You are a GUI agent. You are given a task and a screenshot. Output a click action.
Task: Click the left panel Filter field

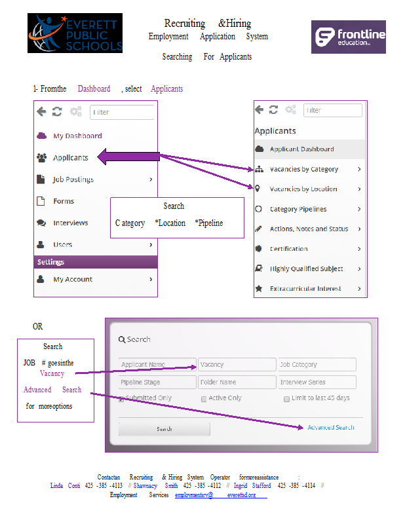[122, 112]
